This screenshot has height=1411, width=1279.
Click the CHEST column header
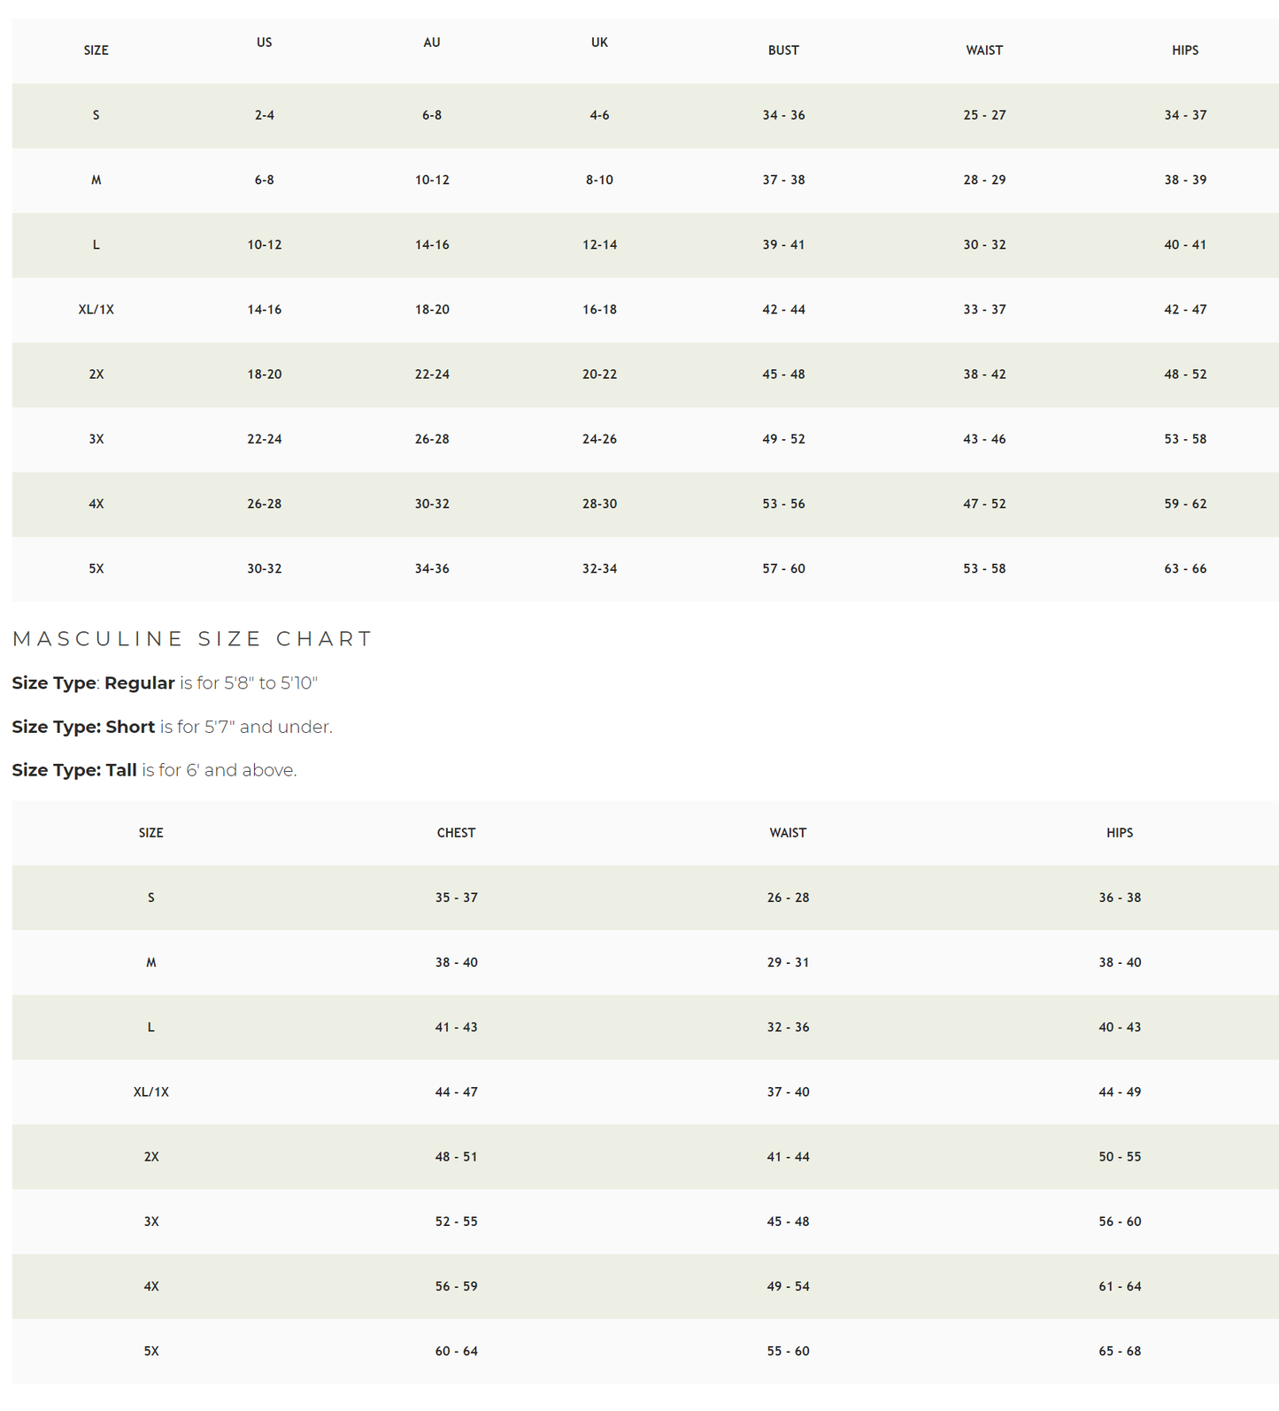coord(456,833)
